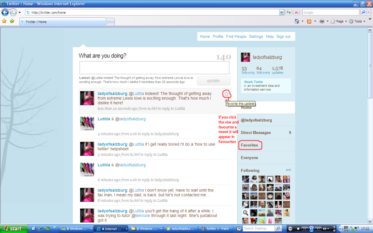The height and width of the screenshot is (233, 373).
Task: Click the Print printer icon
Action: 322,21
